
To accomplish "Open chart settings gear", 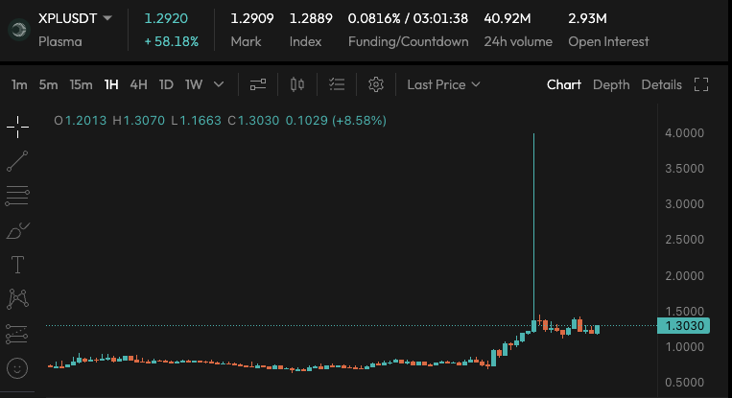I will click(x=376, y=84).
